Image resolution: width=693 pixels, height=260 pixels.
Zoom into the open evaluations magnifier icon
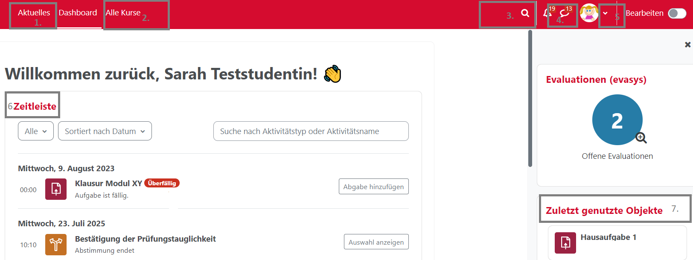pyautogui.click(x=641, y=137)
